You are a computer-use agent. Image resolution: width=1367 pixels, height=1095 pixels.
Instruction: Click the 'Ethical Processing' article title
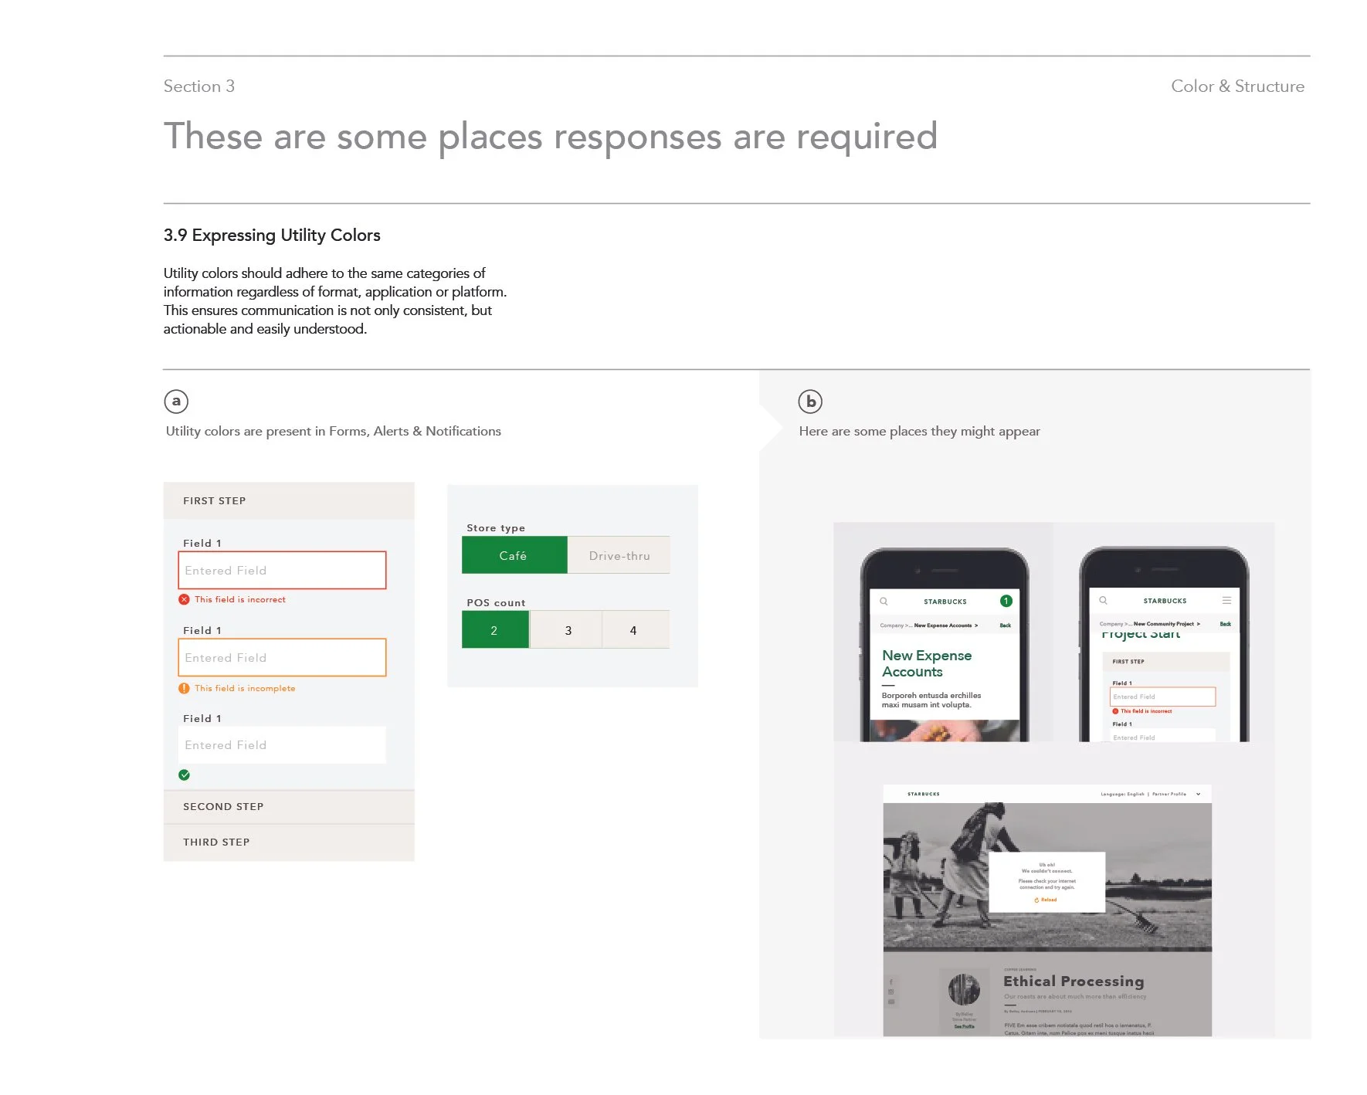[1074, 981]
